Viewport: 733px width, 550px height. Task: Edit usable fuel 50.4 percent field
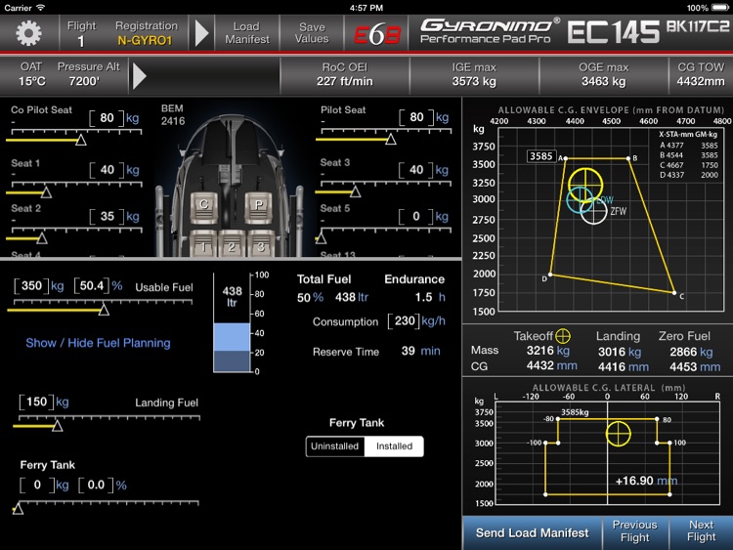click(x=92, y=286)
